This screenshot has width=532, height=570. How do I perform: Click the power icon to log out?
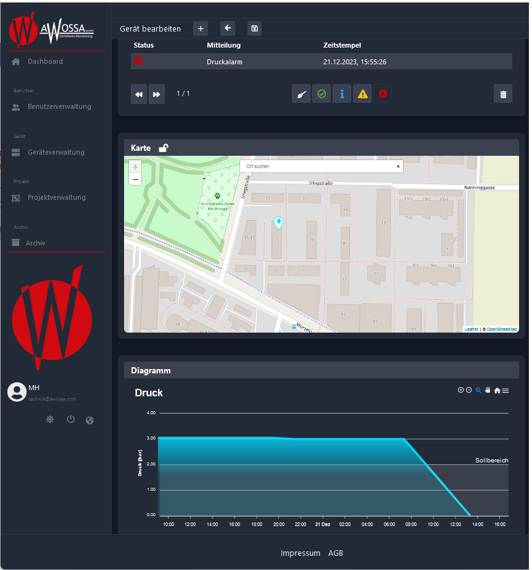(70, 420)
